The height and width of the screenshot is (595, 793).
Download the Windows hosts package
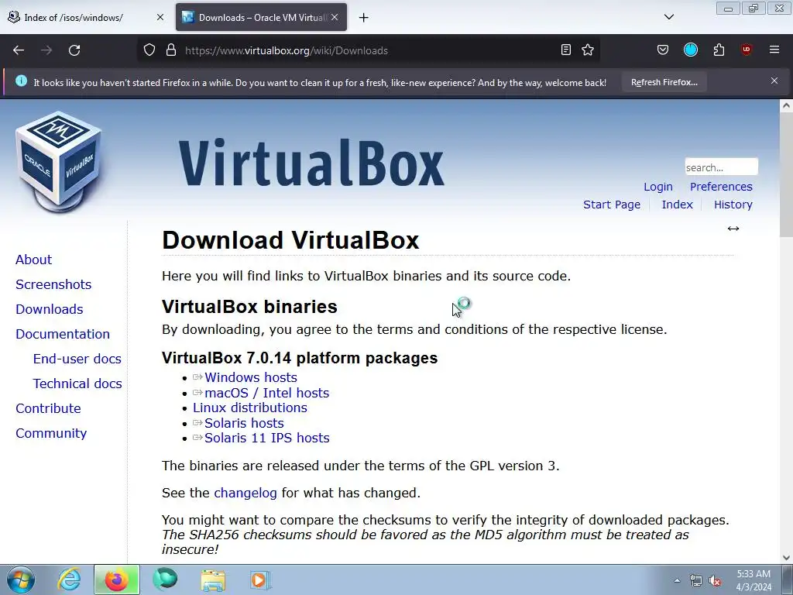click(x=251, y=377)
